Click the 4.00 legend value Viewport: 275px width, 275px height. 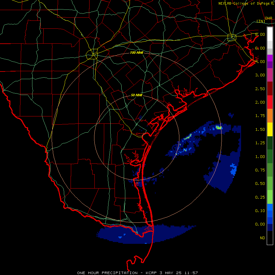260,61
